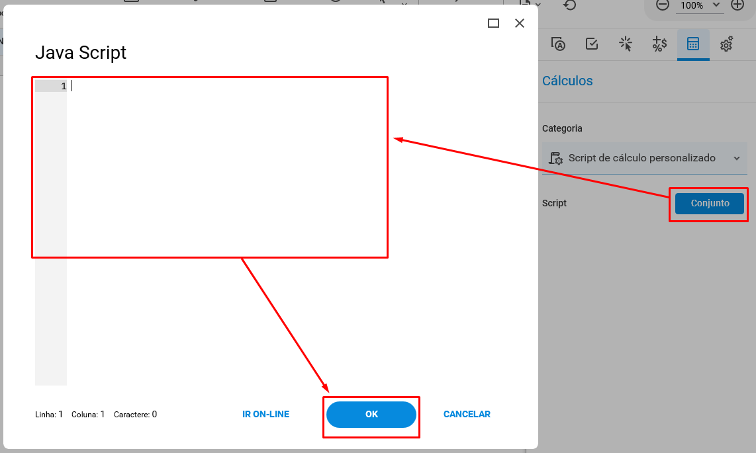Open the format tab with percent and dollar
The image size is (756, 453).
tap(659, 44)
